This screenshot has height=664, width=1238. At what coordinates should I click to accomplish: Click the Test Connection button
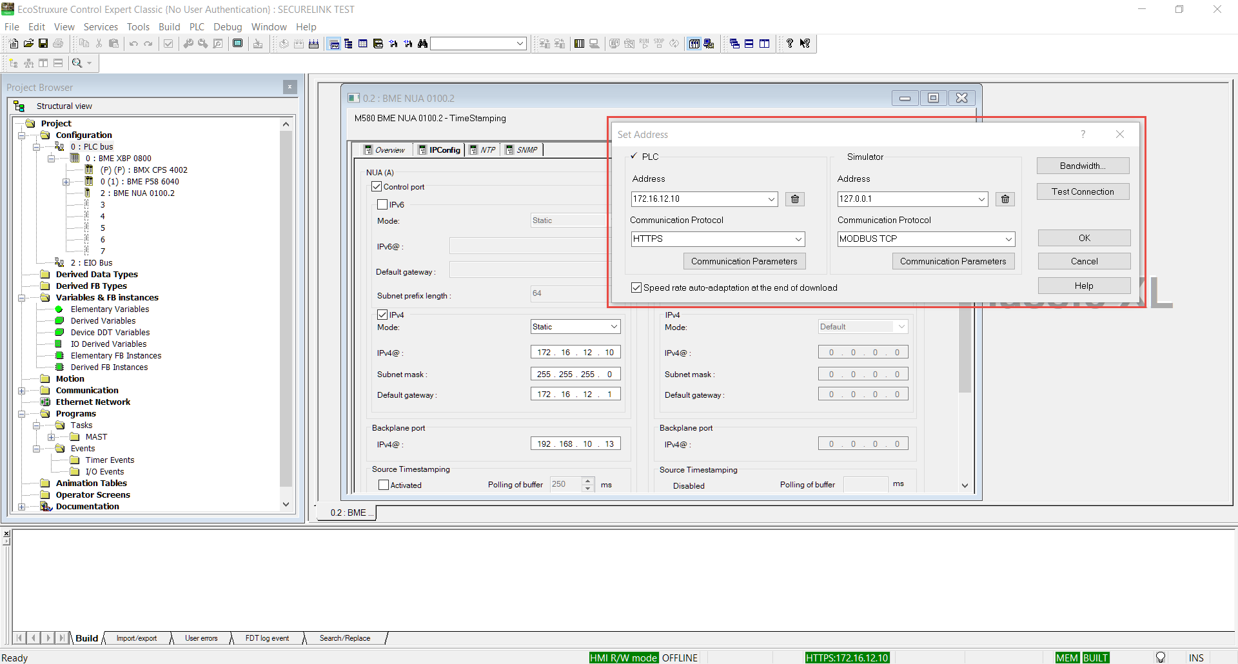(1083, 192)
